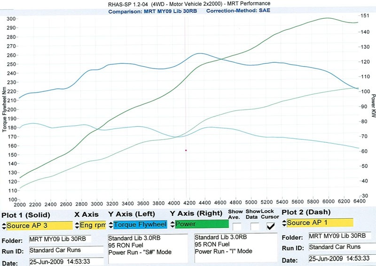Click the Y Axis (Left) heading
376x266 pixels.
(132, 214)
